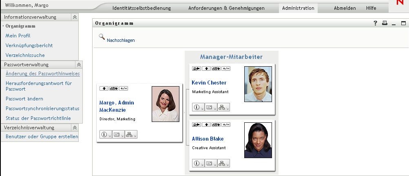Minimize the Organigramm portlet

(x=394, y=24)
